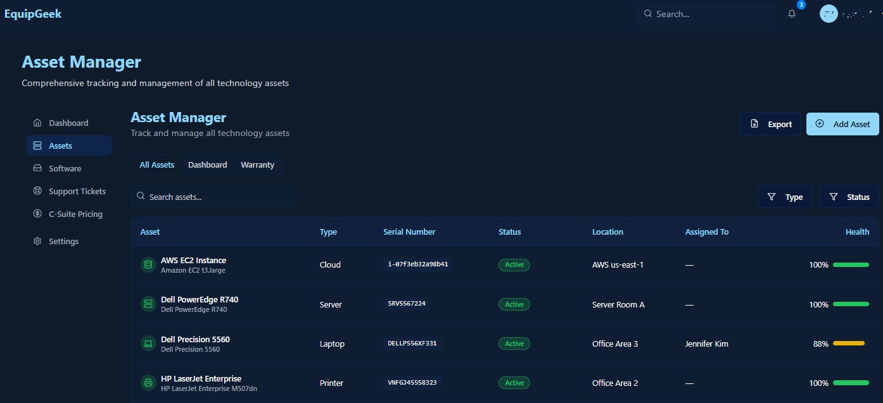Click the Add Asset button

click(x=842, y=124)
